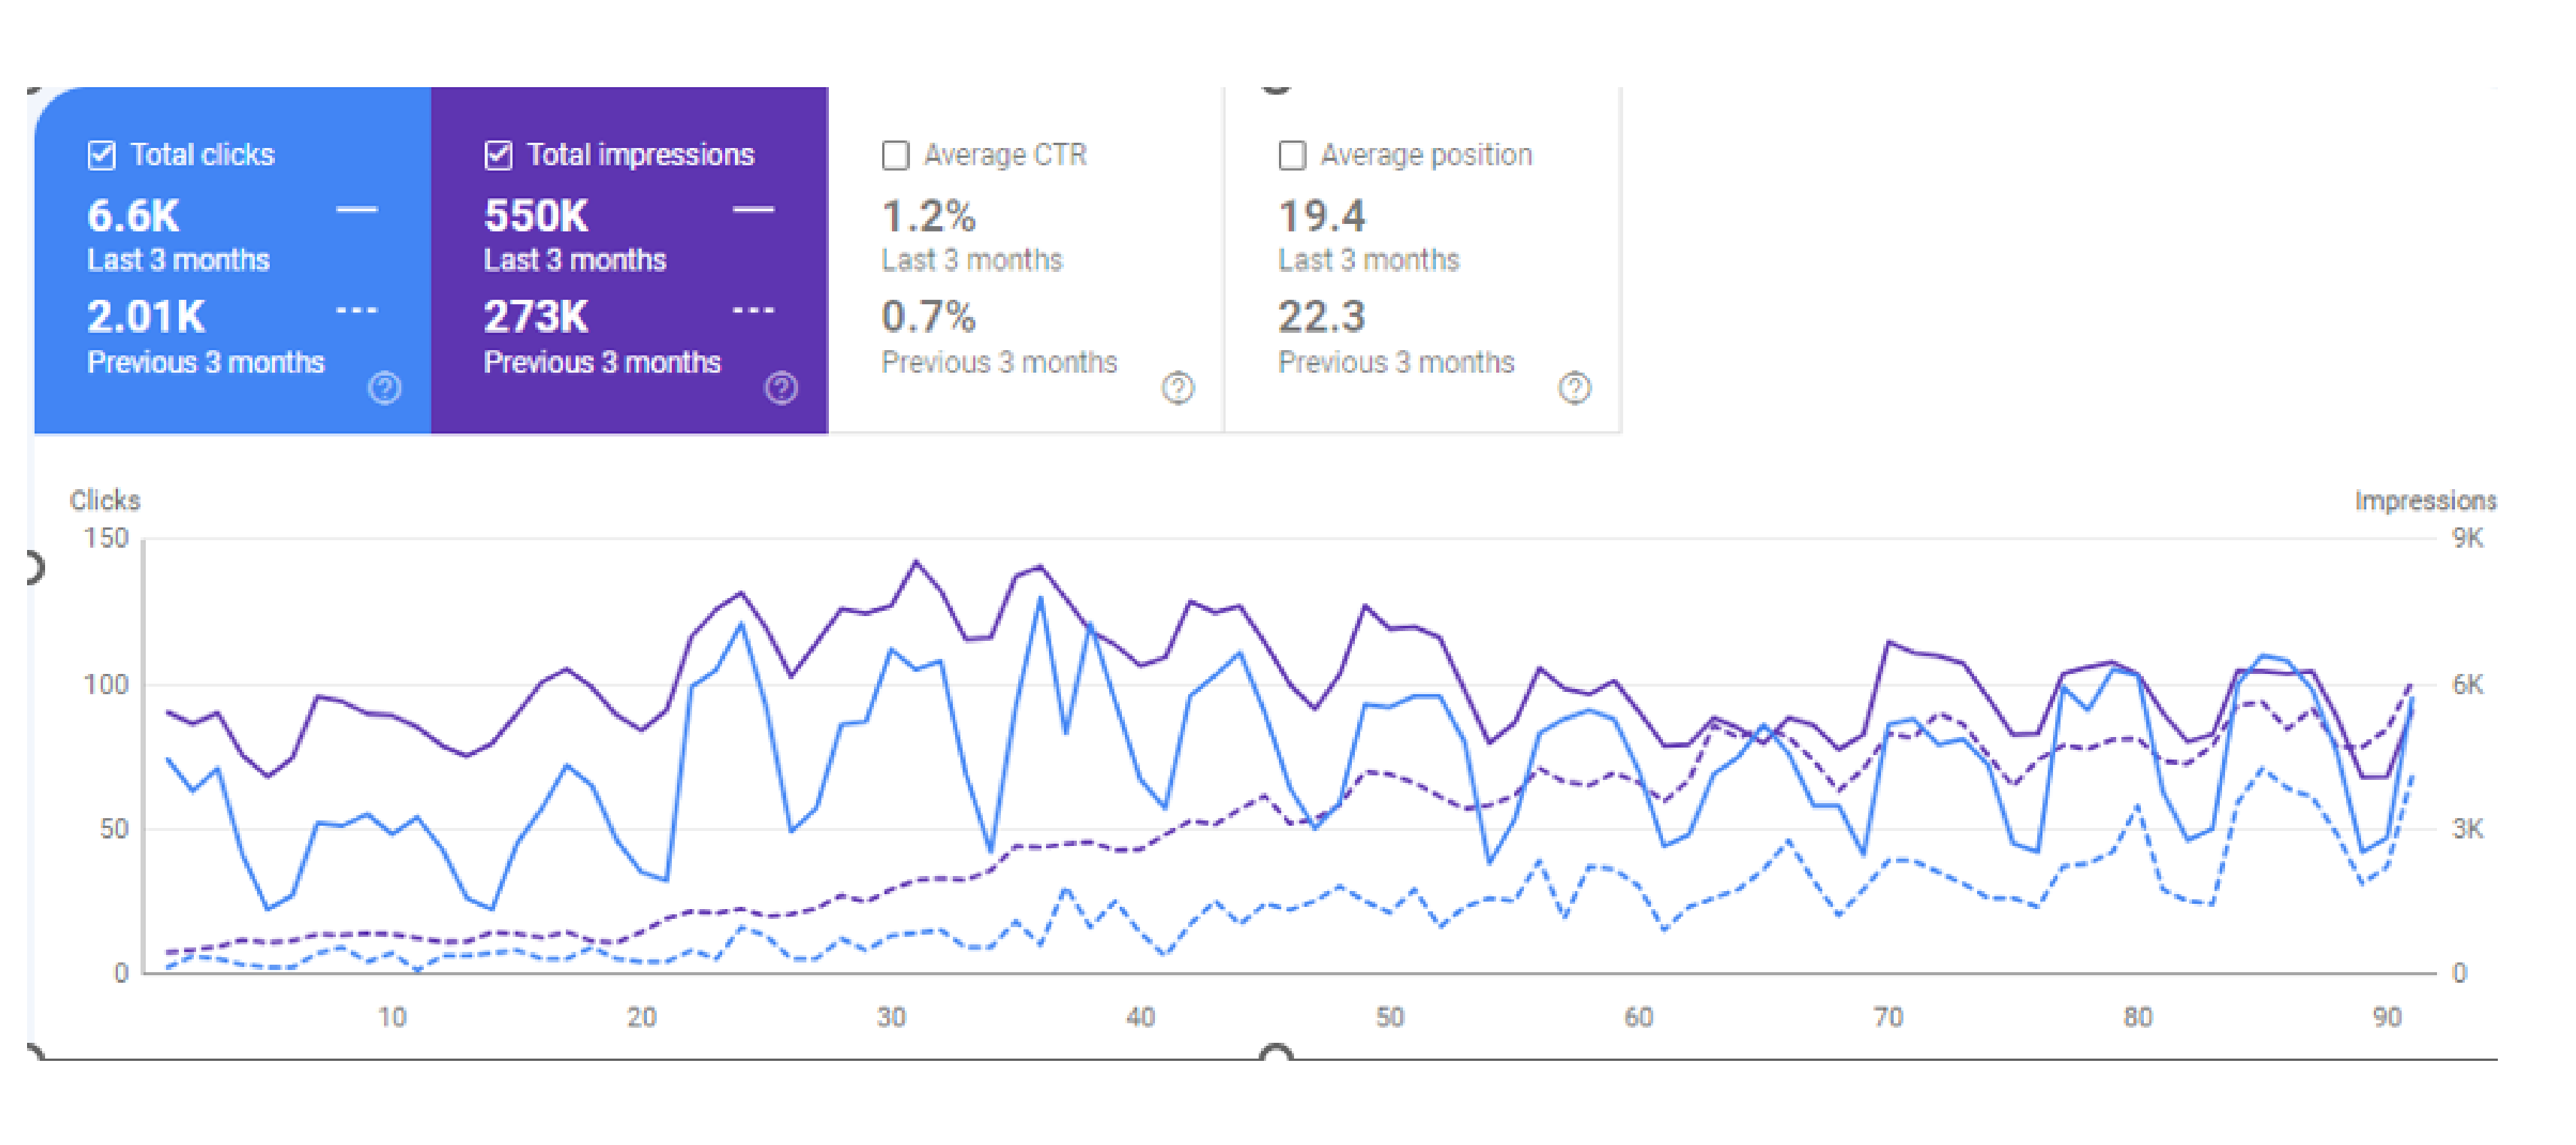Click the 6.6K total clicks value
The height and width of the screenshot is (1145, 2576).
[x=133, y=216]
